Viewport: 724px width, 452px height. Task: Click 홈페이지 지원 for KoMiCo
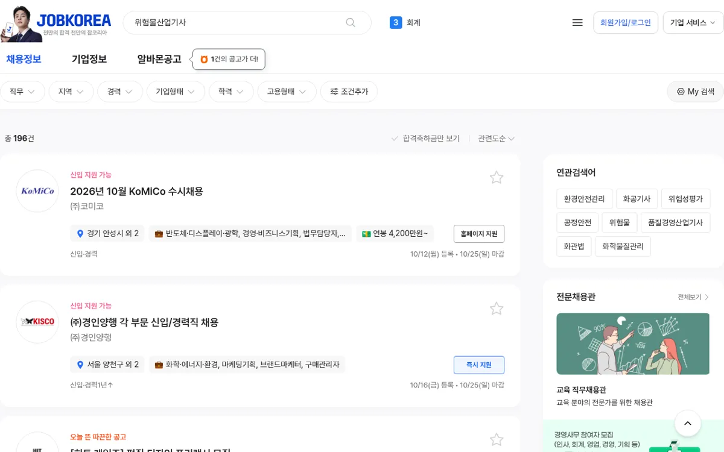click(x=479, y=233)
